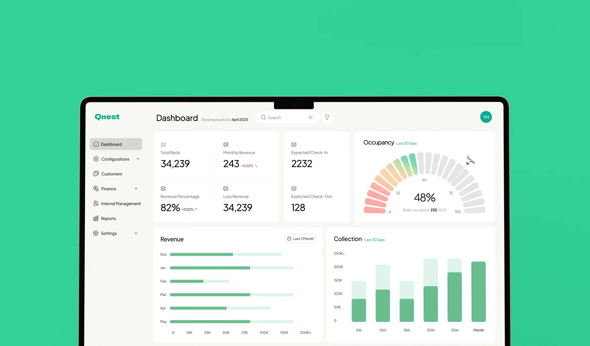Click the occupancy gauge showing 48%
Screen dimensions: 590x346
(424, 197)
